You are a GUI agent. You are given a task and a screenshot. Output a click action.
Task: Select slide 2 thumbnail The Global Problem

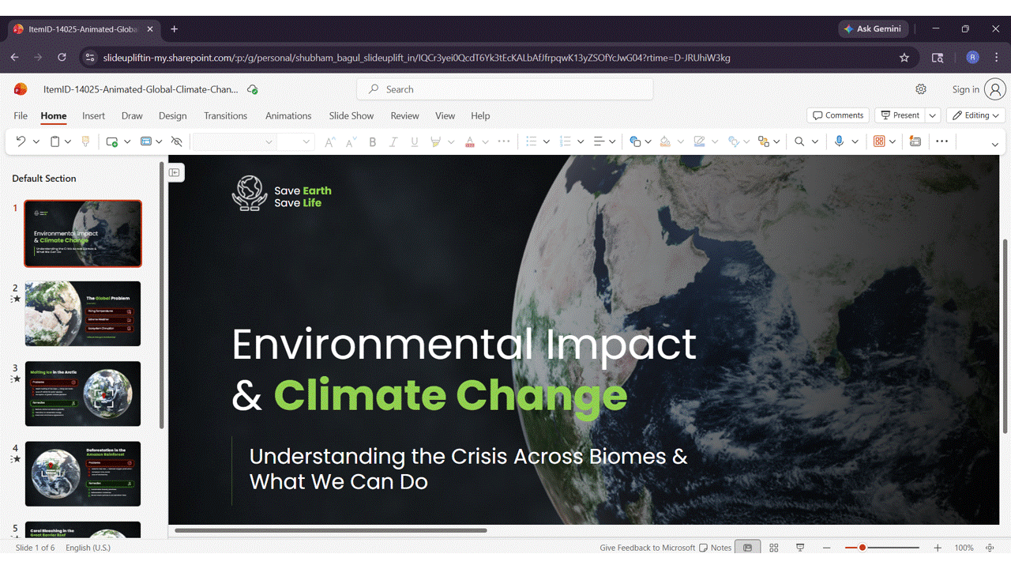(x=83, y=314)
